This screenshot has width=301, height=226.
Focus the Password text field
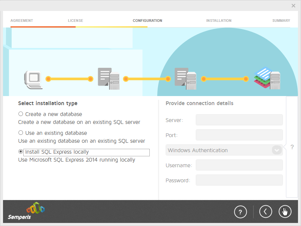[x=239, y=180]
